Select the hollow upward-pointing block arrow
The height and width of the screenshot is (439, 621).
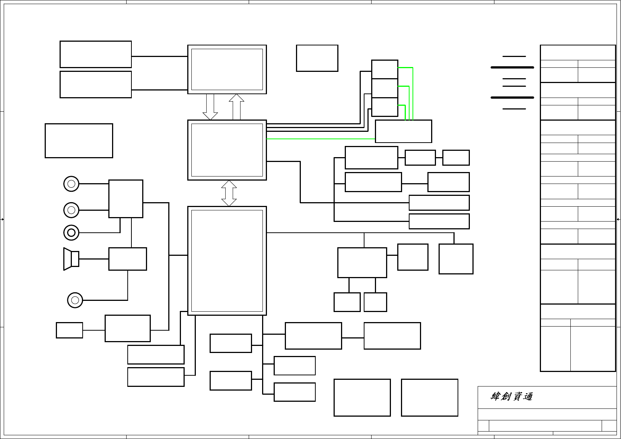pos(236,107)
